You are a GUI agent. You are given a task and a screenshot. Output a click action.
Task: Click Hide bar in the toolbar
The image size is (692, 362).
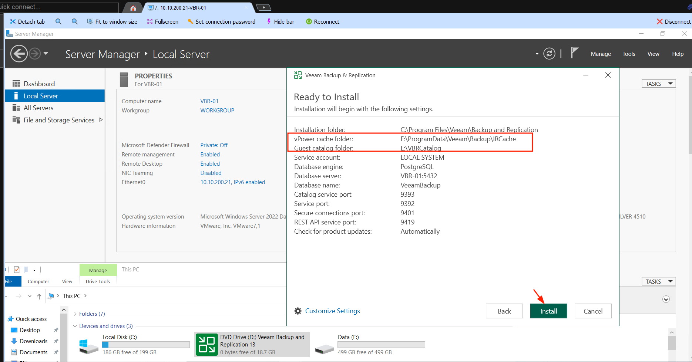click(281, 21)
